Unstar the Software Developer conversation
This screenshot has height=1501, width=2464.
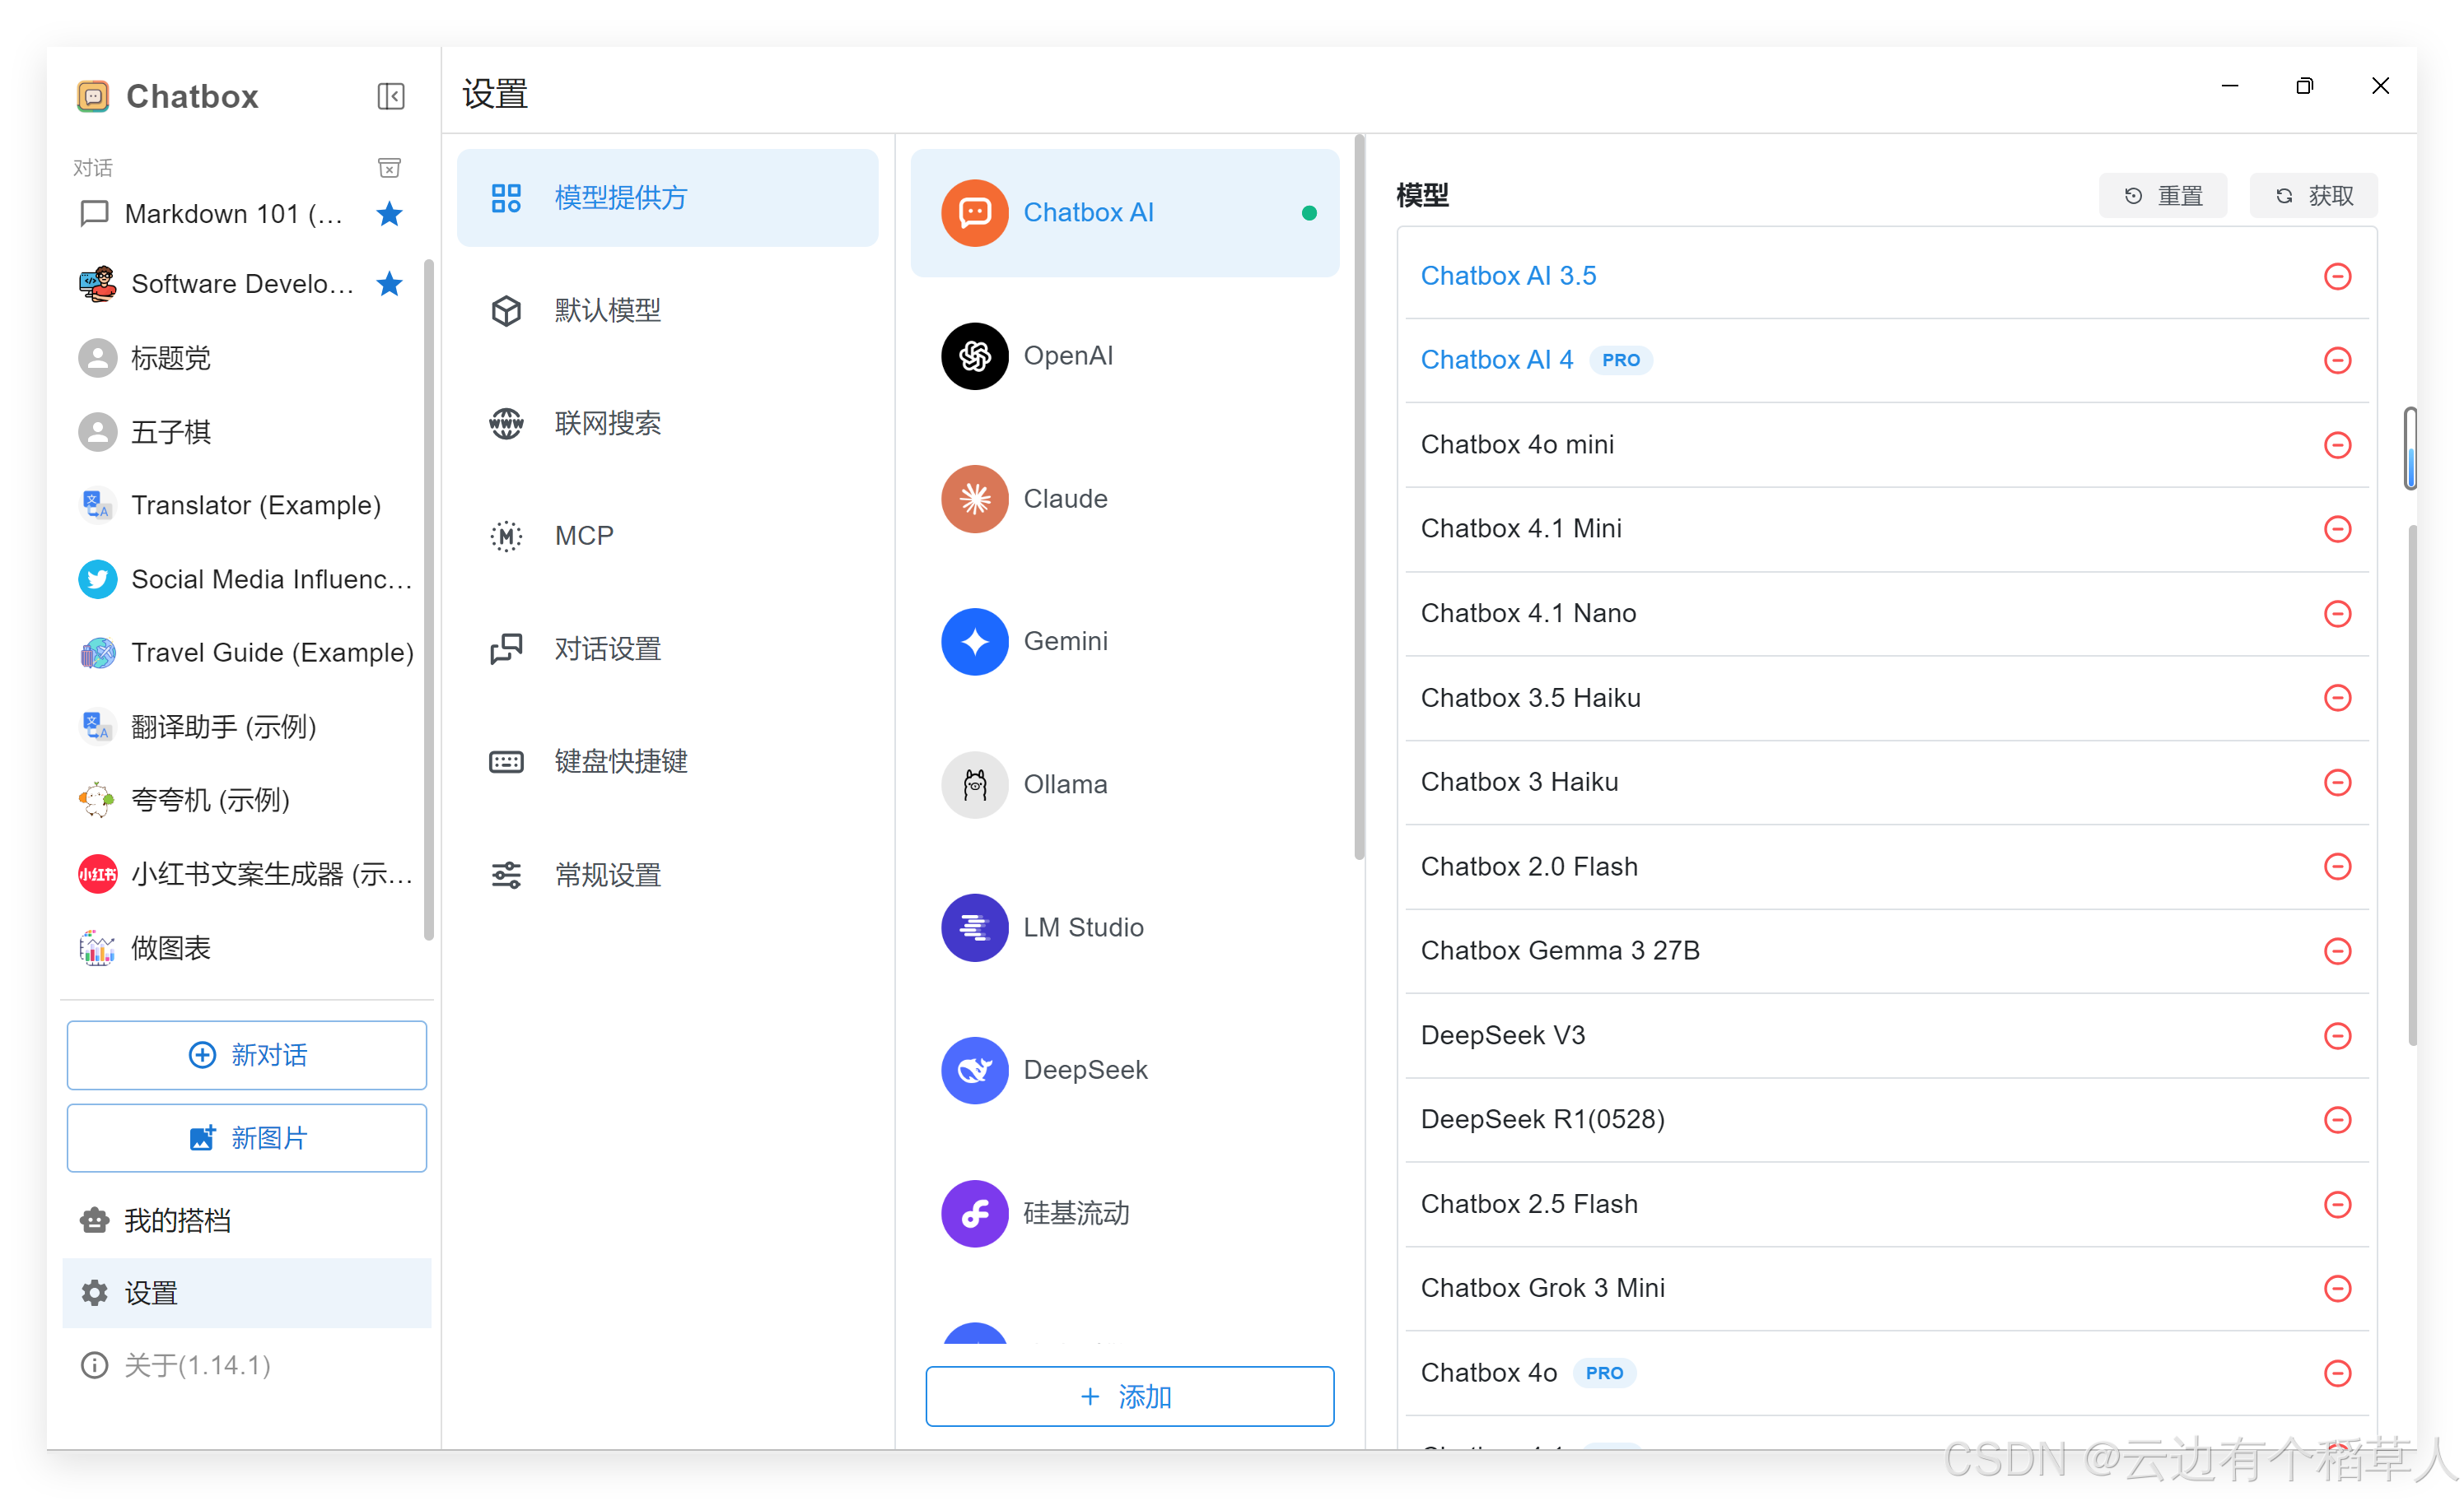point(390,284)
